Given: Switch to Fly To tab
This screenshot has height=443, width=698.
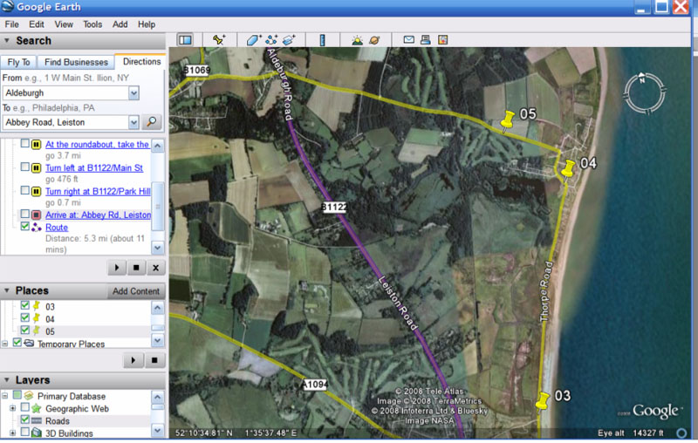Looking at the screenshot, I should click(18, 62).
